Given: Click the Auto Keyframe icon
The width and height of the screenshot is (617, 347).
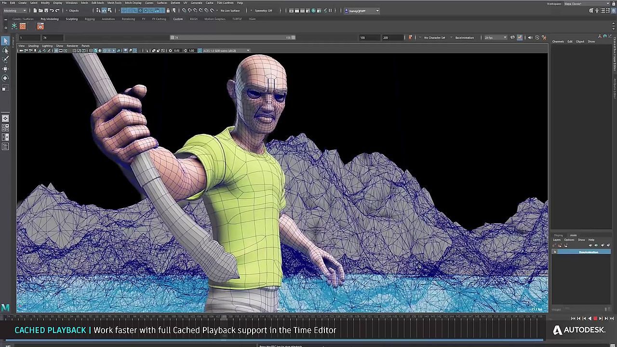Looking at the screenshot, I should click(x=410, y=38).
